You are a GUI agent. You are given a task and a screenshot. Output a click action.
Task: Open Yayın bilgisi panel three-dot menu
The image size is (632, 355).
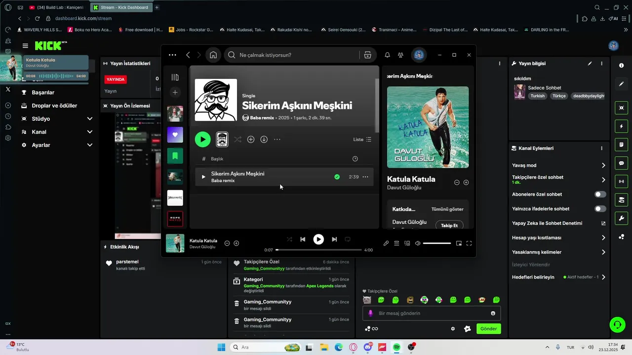tap(601, 64)
